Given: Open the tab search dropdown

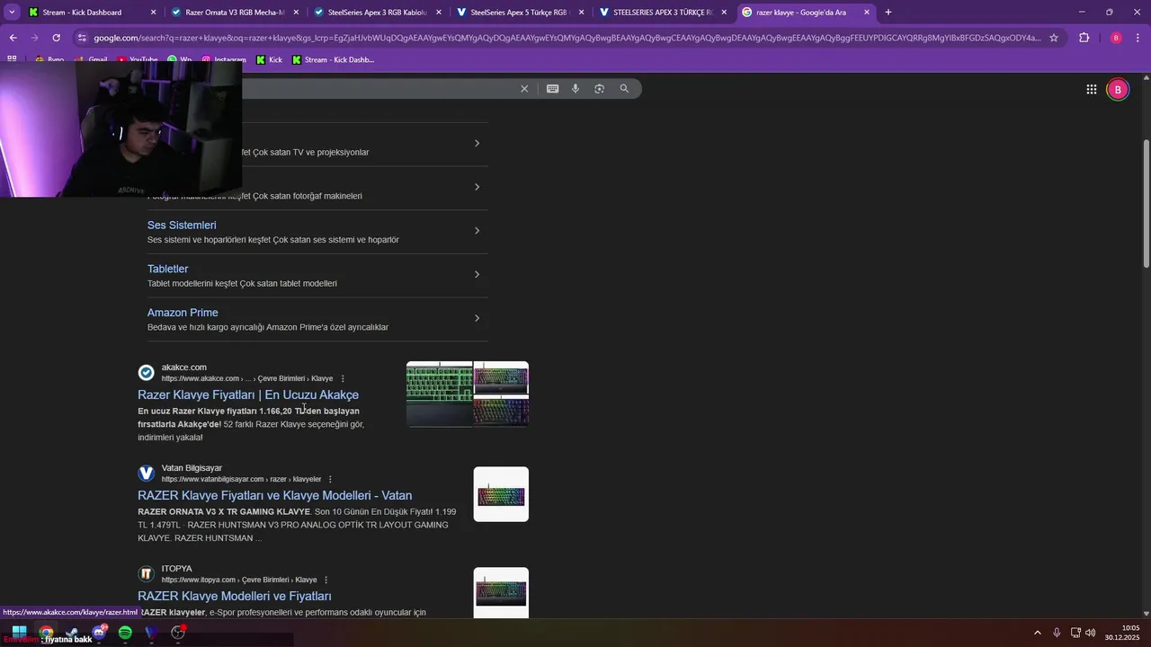Looking at the screenshot, I should coord(12,13).
